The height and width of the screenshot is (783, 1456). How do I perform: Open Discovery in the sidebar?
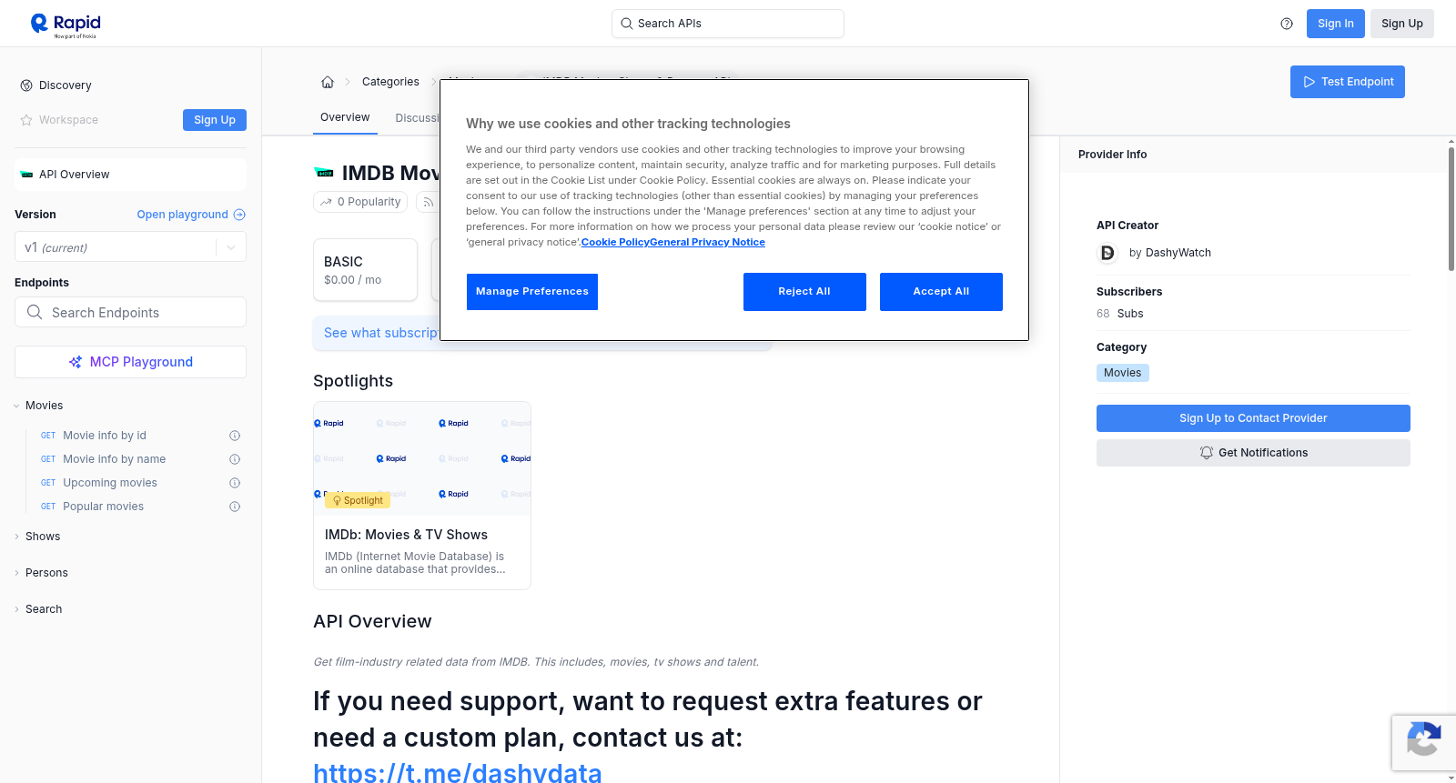tap(65, 85)
